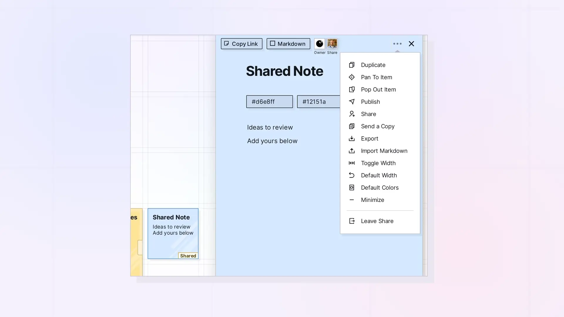Click the Send a Copy label

pos(378,126)
